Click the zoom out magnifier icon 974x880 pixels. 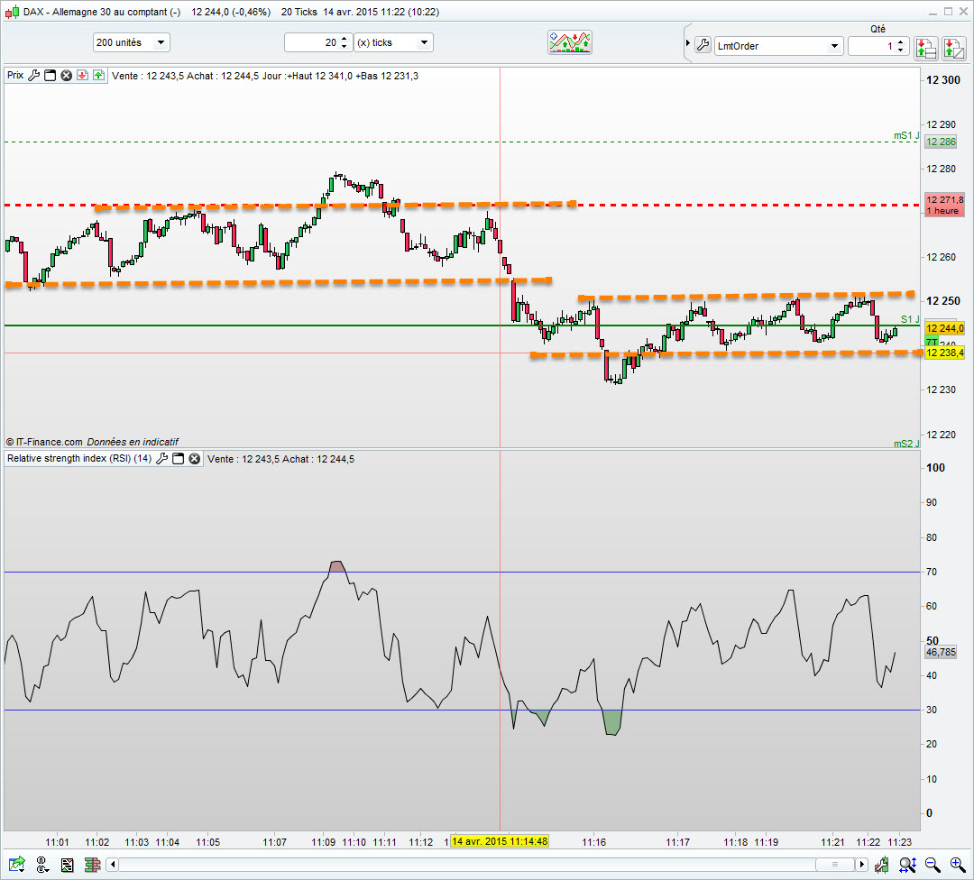(933, 865)
